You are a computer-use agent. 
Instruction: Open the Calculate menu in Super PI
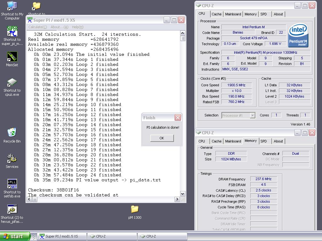tap(38, 27)
